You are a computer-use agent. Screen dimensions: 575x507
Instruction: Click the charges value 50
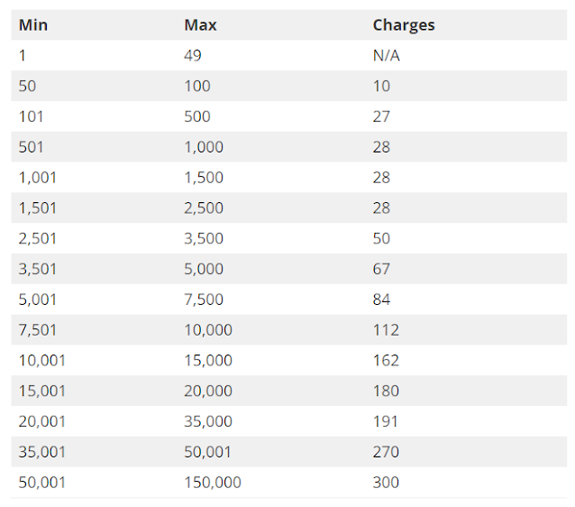(381, 238)
